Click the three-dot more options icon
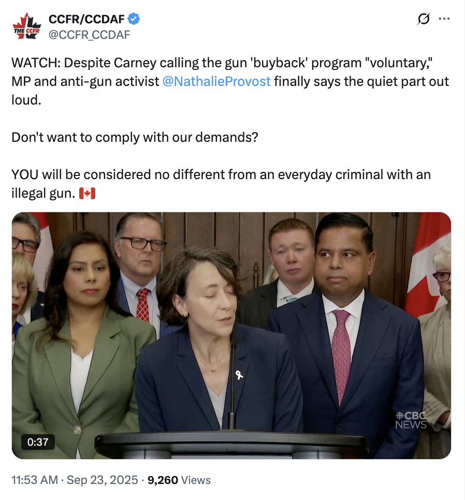 (x=444, y=19)
